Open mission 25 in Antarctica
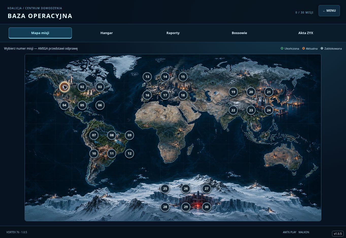The height and width of the screenshot is (238, 346). point(165,189)
